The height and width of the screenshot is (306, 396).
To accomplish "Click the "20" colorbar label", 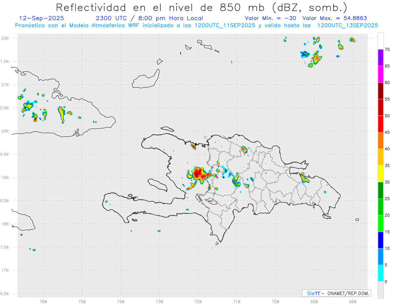I will 387,215.
